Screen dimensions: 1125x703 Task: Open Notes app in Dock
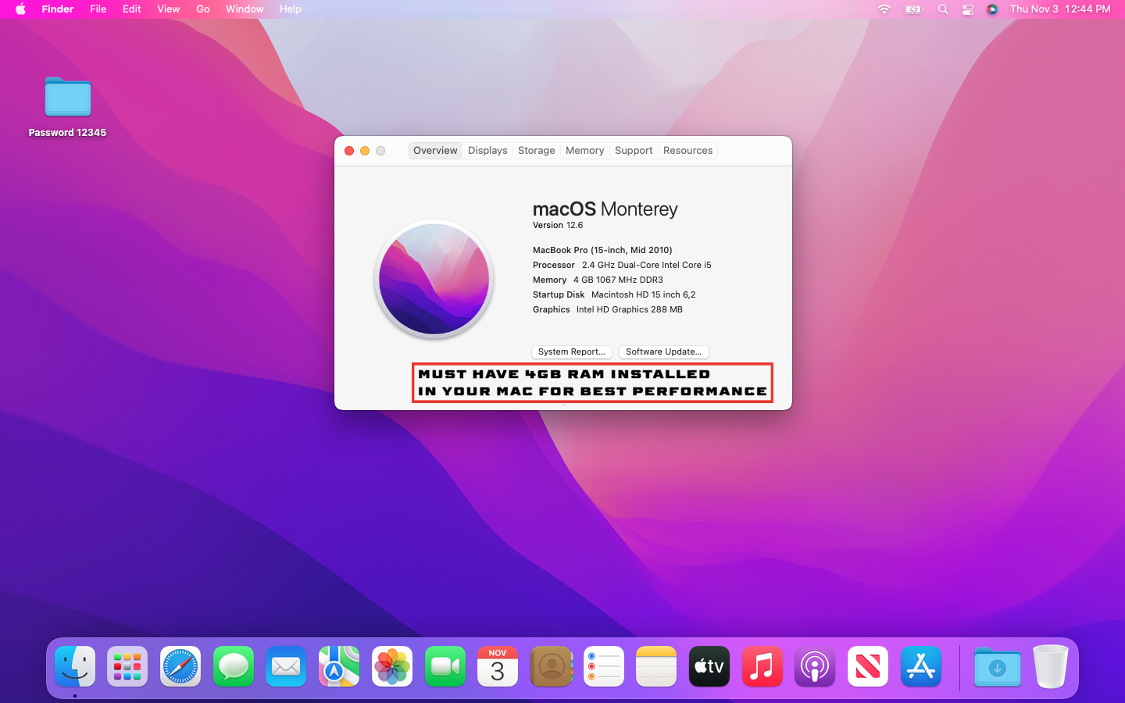[656, 666]
